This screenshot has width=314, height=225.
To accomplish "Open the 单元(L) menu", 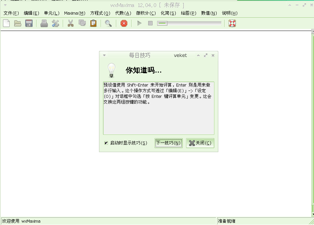I will coord(52,13).
